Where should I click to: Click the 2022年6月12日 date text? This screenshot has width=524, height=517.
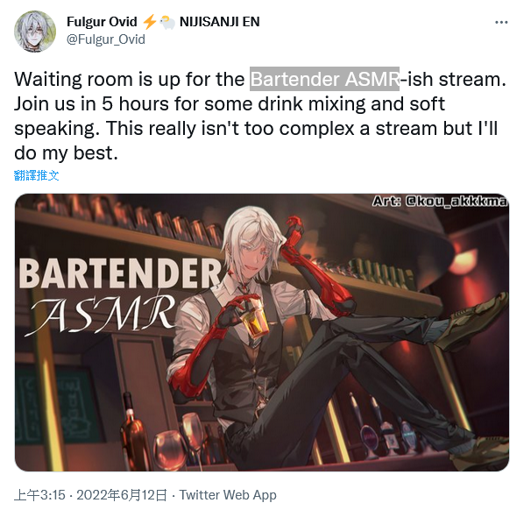pyautogui.click(x=122, y=494)
